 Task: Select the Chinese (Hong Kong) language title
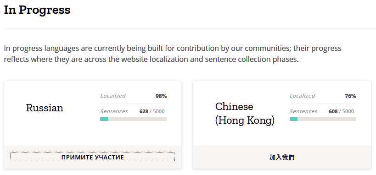(x=245, y=114)
